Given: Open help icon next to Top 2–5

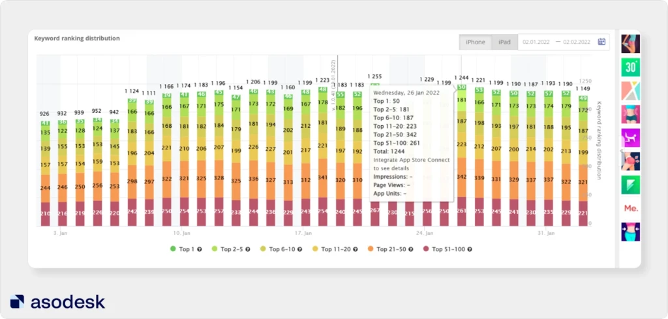Looking at the screenshot, I should coord(247,249).
